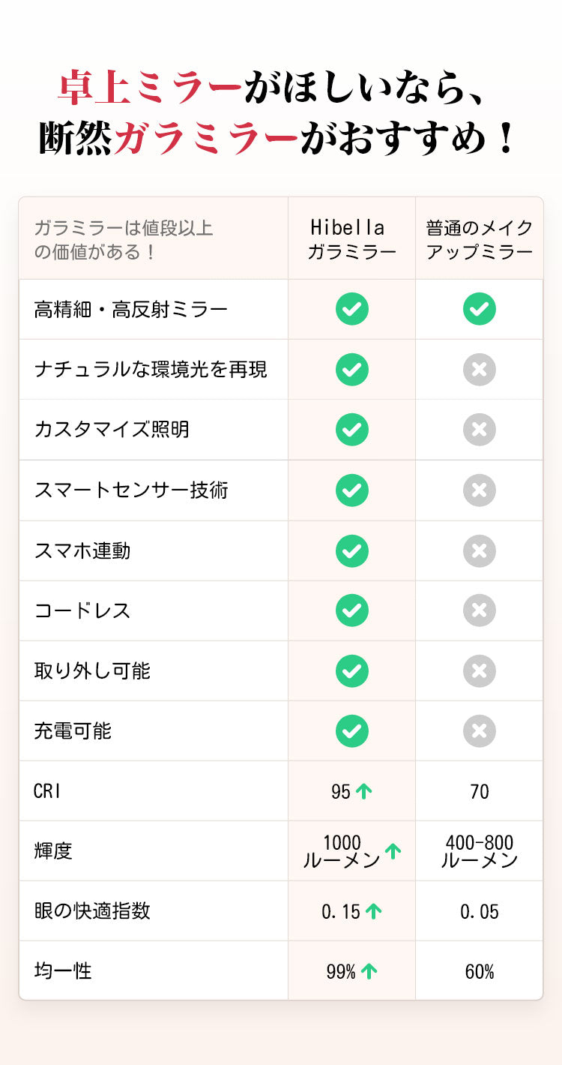Click the 輝度 row label
562x1065 pixels.
coord(53,851)
